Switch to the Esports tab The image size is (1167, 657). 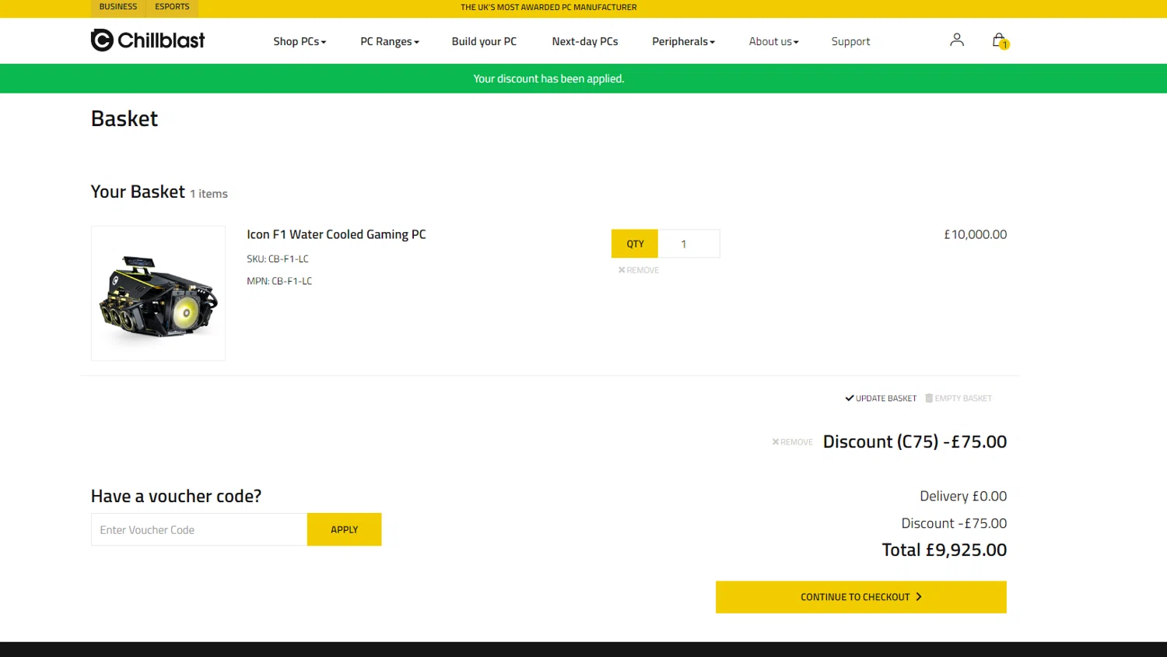pyautogui.click(x=172, y=7)
